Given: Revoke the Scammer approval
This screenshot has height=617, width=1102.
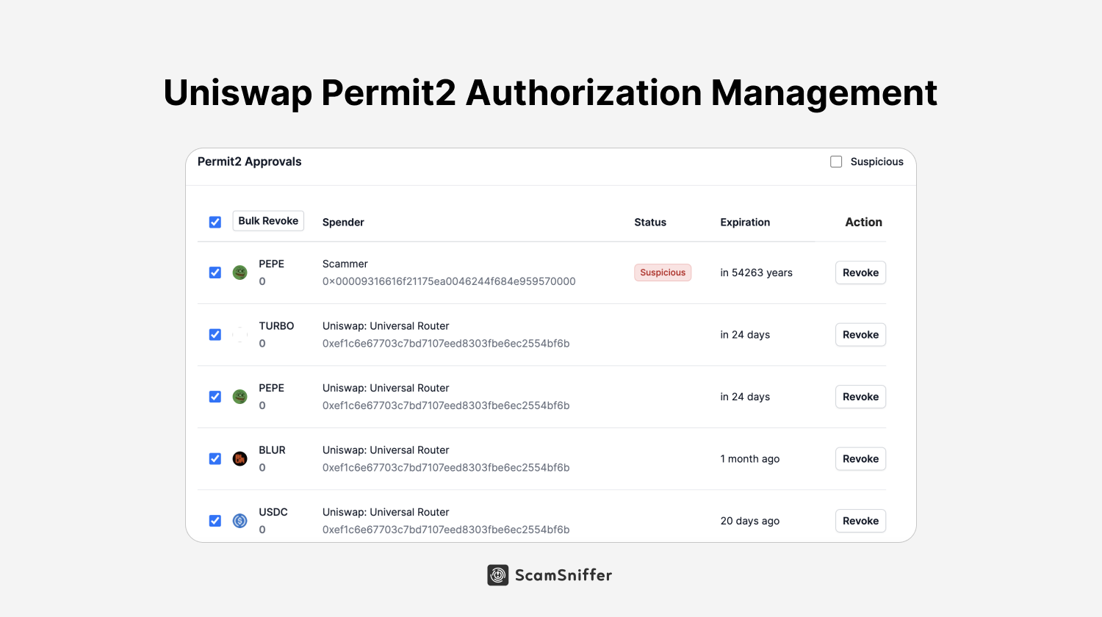Looking at the screenshot, I should pos(860,272).
